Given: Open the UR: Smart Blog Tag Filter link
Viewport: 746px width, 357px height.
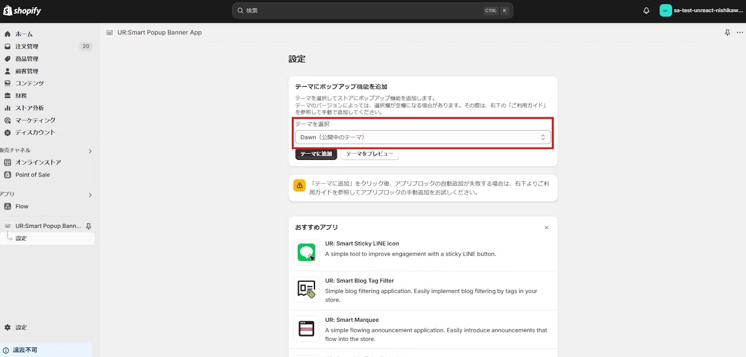Looking at the screenshot, I should [x=360, y=281].
